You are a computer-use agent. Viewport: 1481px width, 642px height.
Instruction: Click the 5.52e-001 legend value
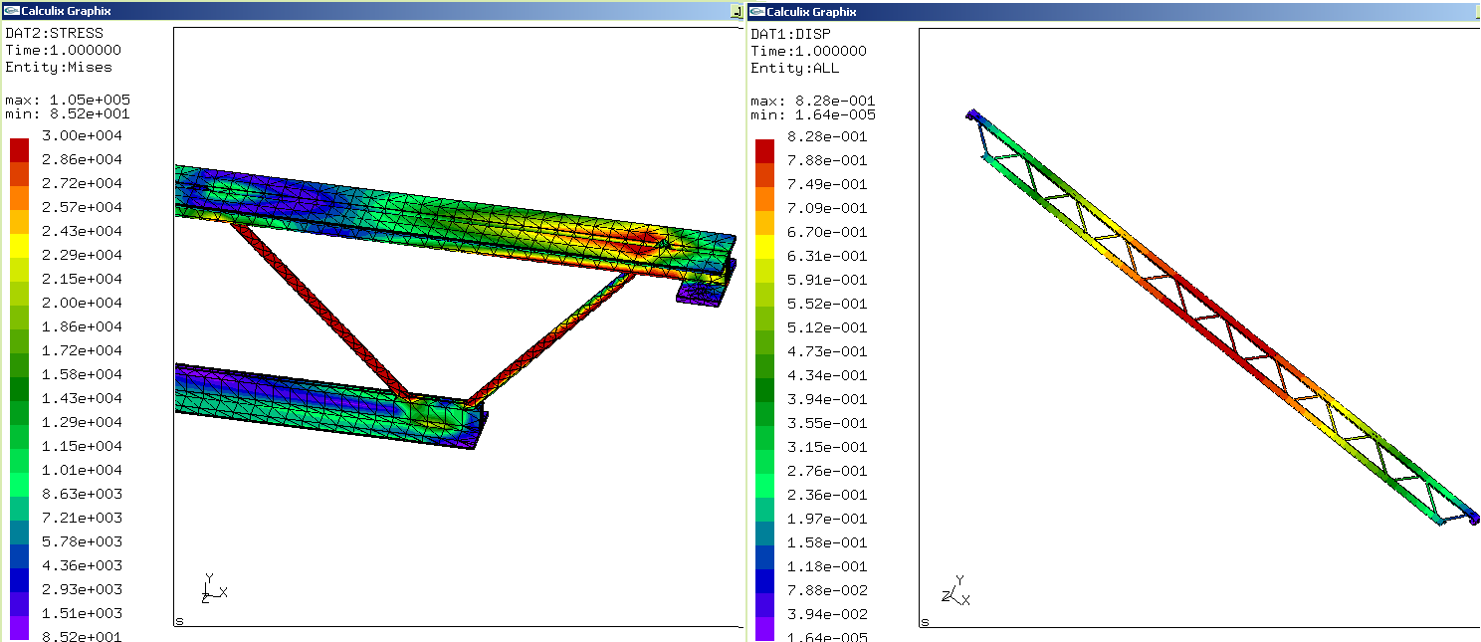825,304
